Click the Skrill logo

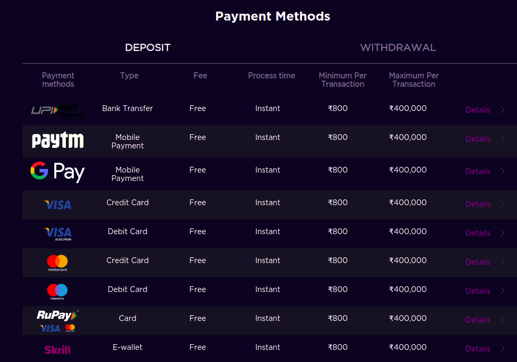(57, 350)
